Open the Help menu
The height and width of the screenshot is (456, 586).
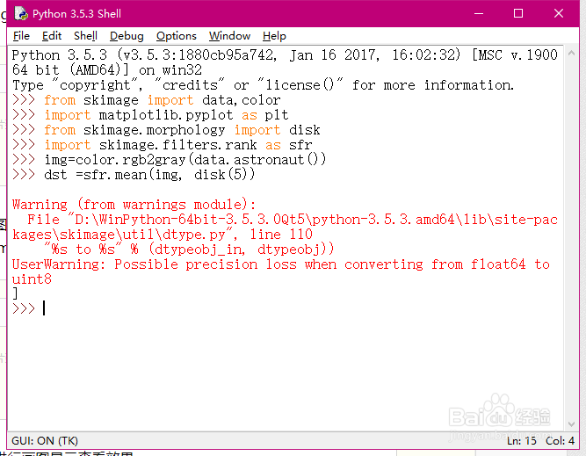click(x=274, y=36)
